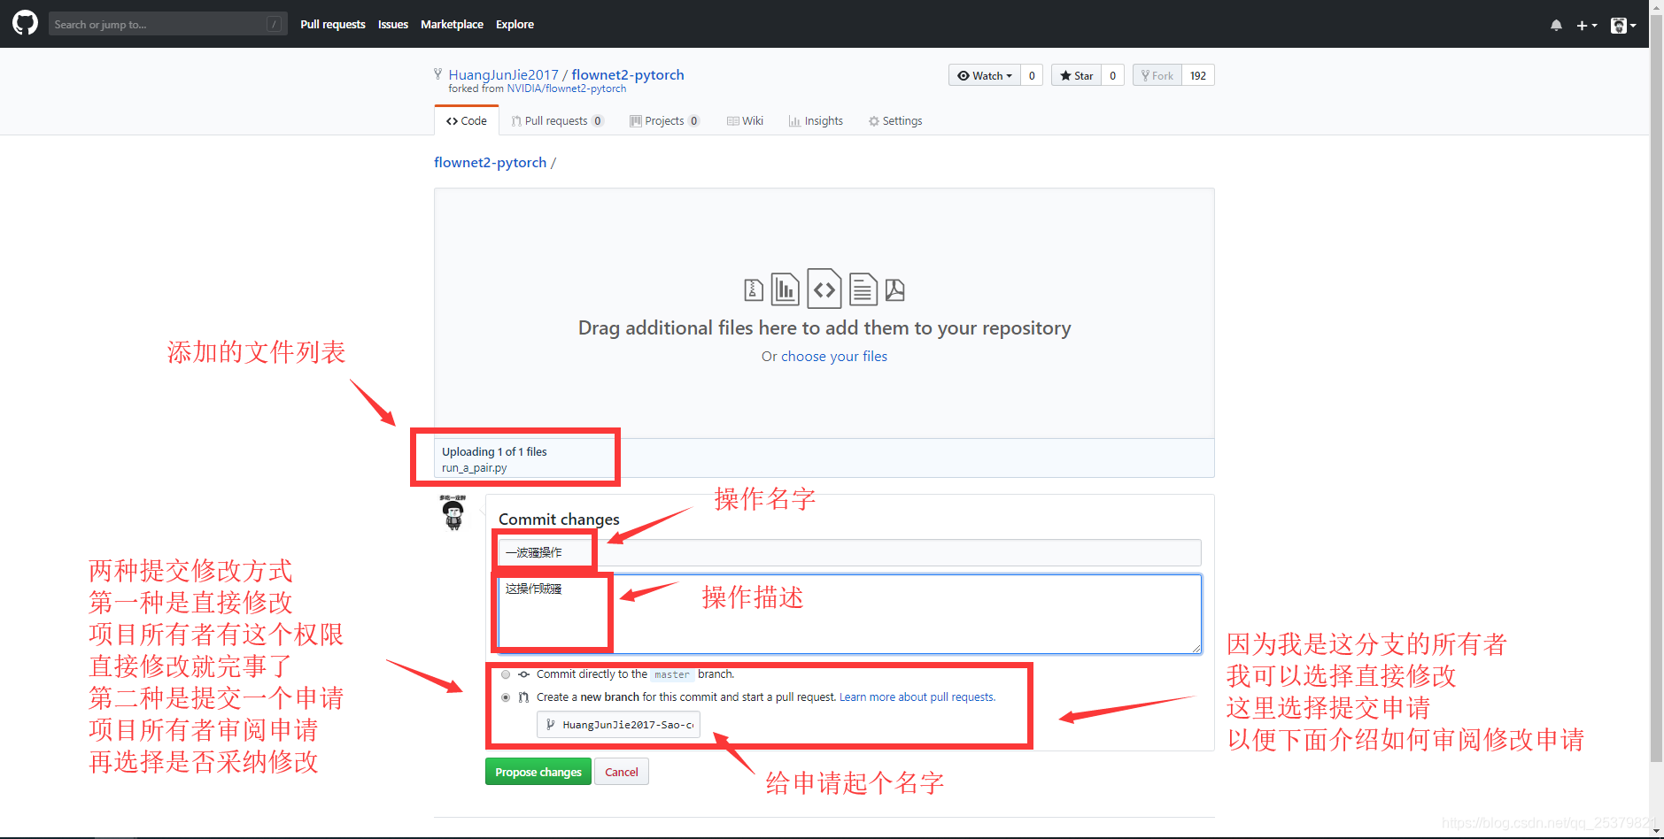Screen dimensions: 1664x839
Task: Click the pull request icon beside Create a new branch
Action: coord(524,697)
